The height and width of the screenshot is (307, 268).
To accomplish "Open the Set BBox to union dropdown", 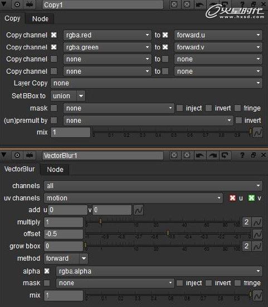I will (68, 96).
